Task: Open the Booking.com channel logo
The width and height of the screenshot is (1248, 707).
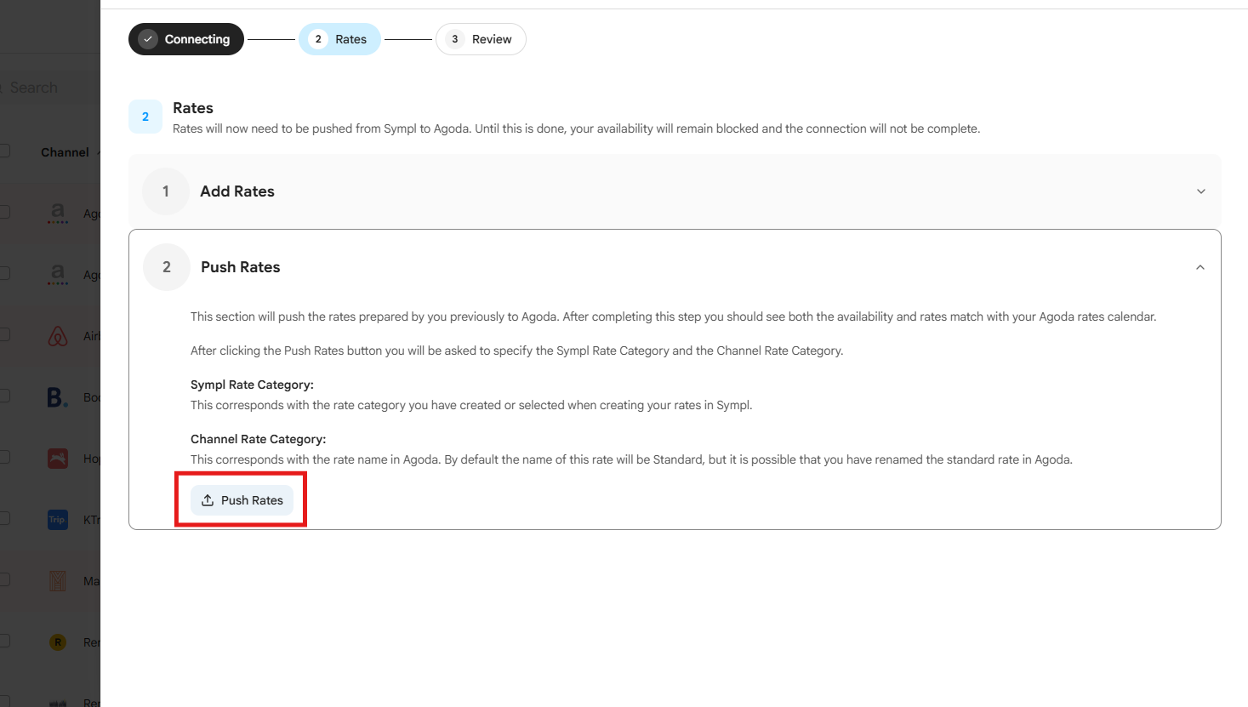Action: coord(58,397)
